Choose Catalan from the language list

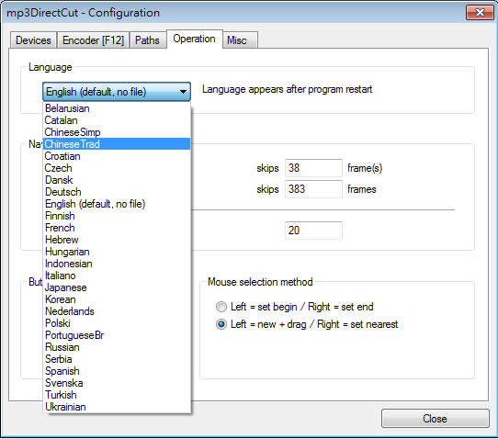(117, 120)
